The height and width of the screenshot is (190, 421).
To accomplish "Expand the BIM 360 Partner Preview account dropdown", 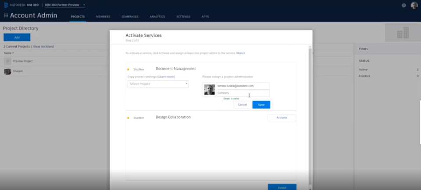I will coord(65,5).
